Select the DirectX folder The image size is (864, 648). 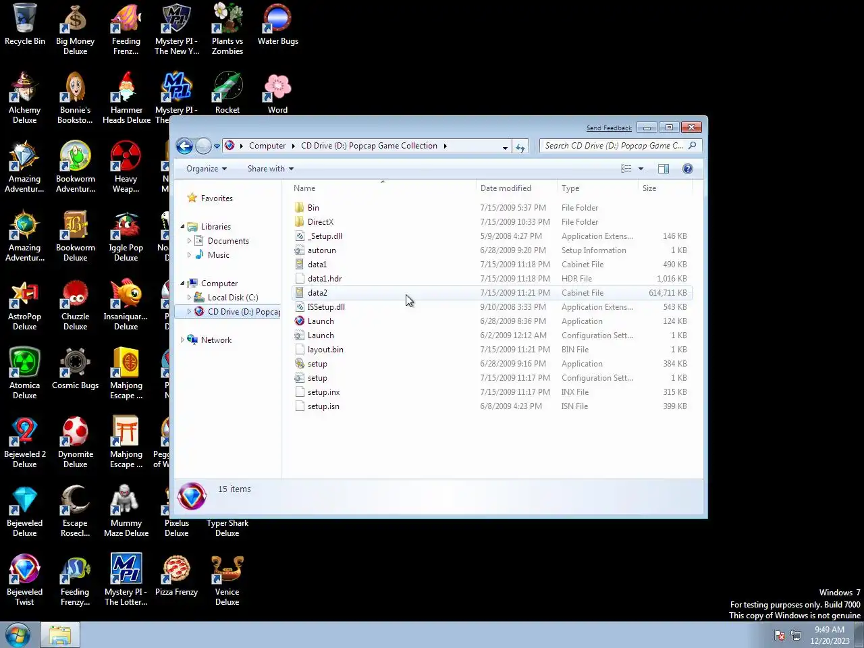pyautogui.click(x=491, y=222)
